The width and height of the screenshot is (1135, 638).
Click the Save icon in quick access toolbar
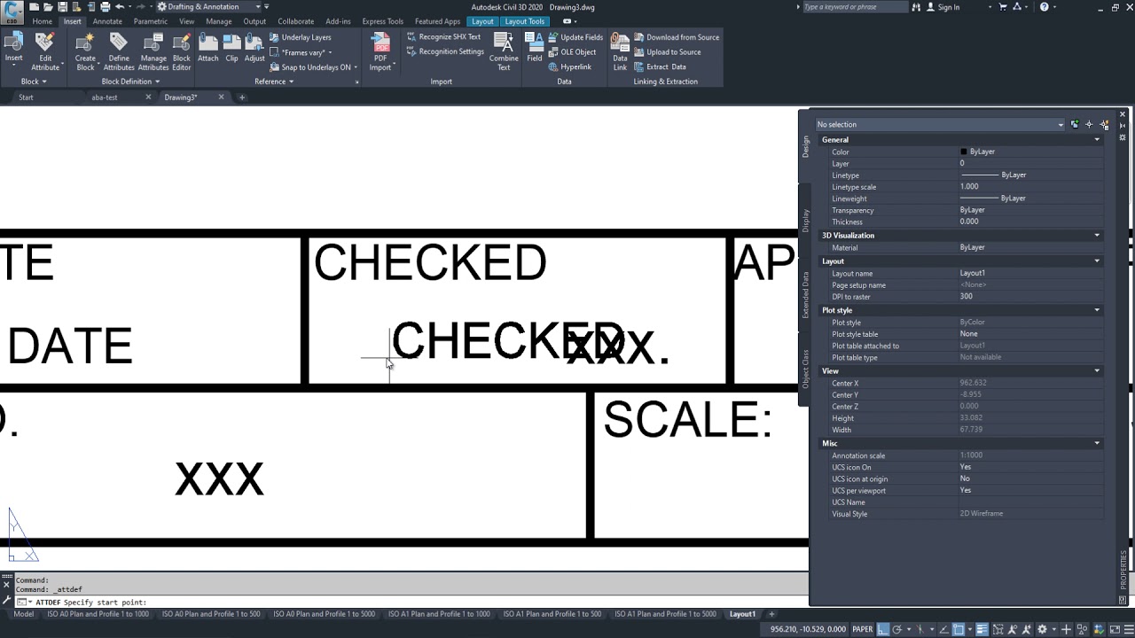pos(62,7)
